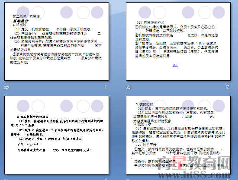
Task: Select slide 1 titled 第二单元 机械波
Action: (57, 41)
